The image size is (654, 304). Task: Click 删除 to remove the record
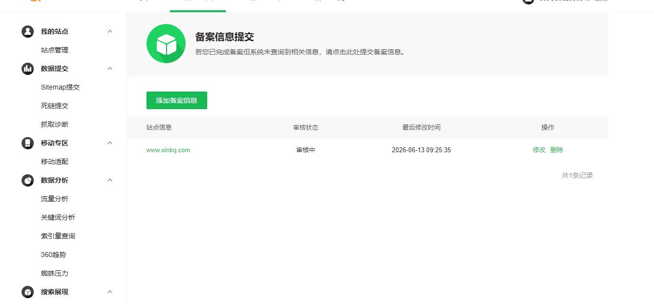coord(557,150)
